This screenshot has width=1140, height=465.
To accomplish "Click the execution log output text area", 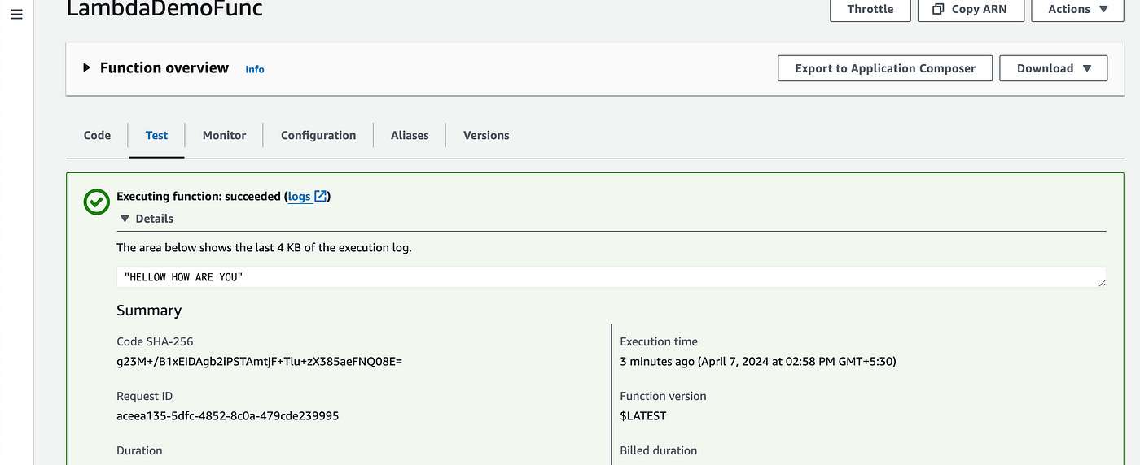I will 612,277.
